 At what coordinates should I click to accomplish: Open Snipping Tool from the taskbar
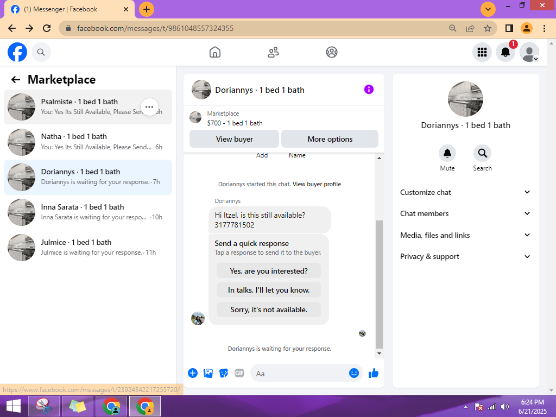coord(43,406)
